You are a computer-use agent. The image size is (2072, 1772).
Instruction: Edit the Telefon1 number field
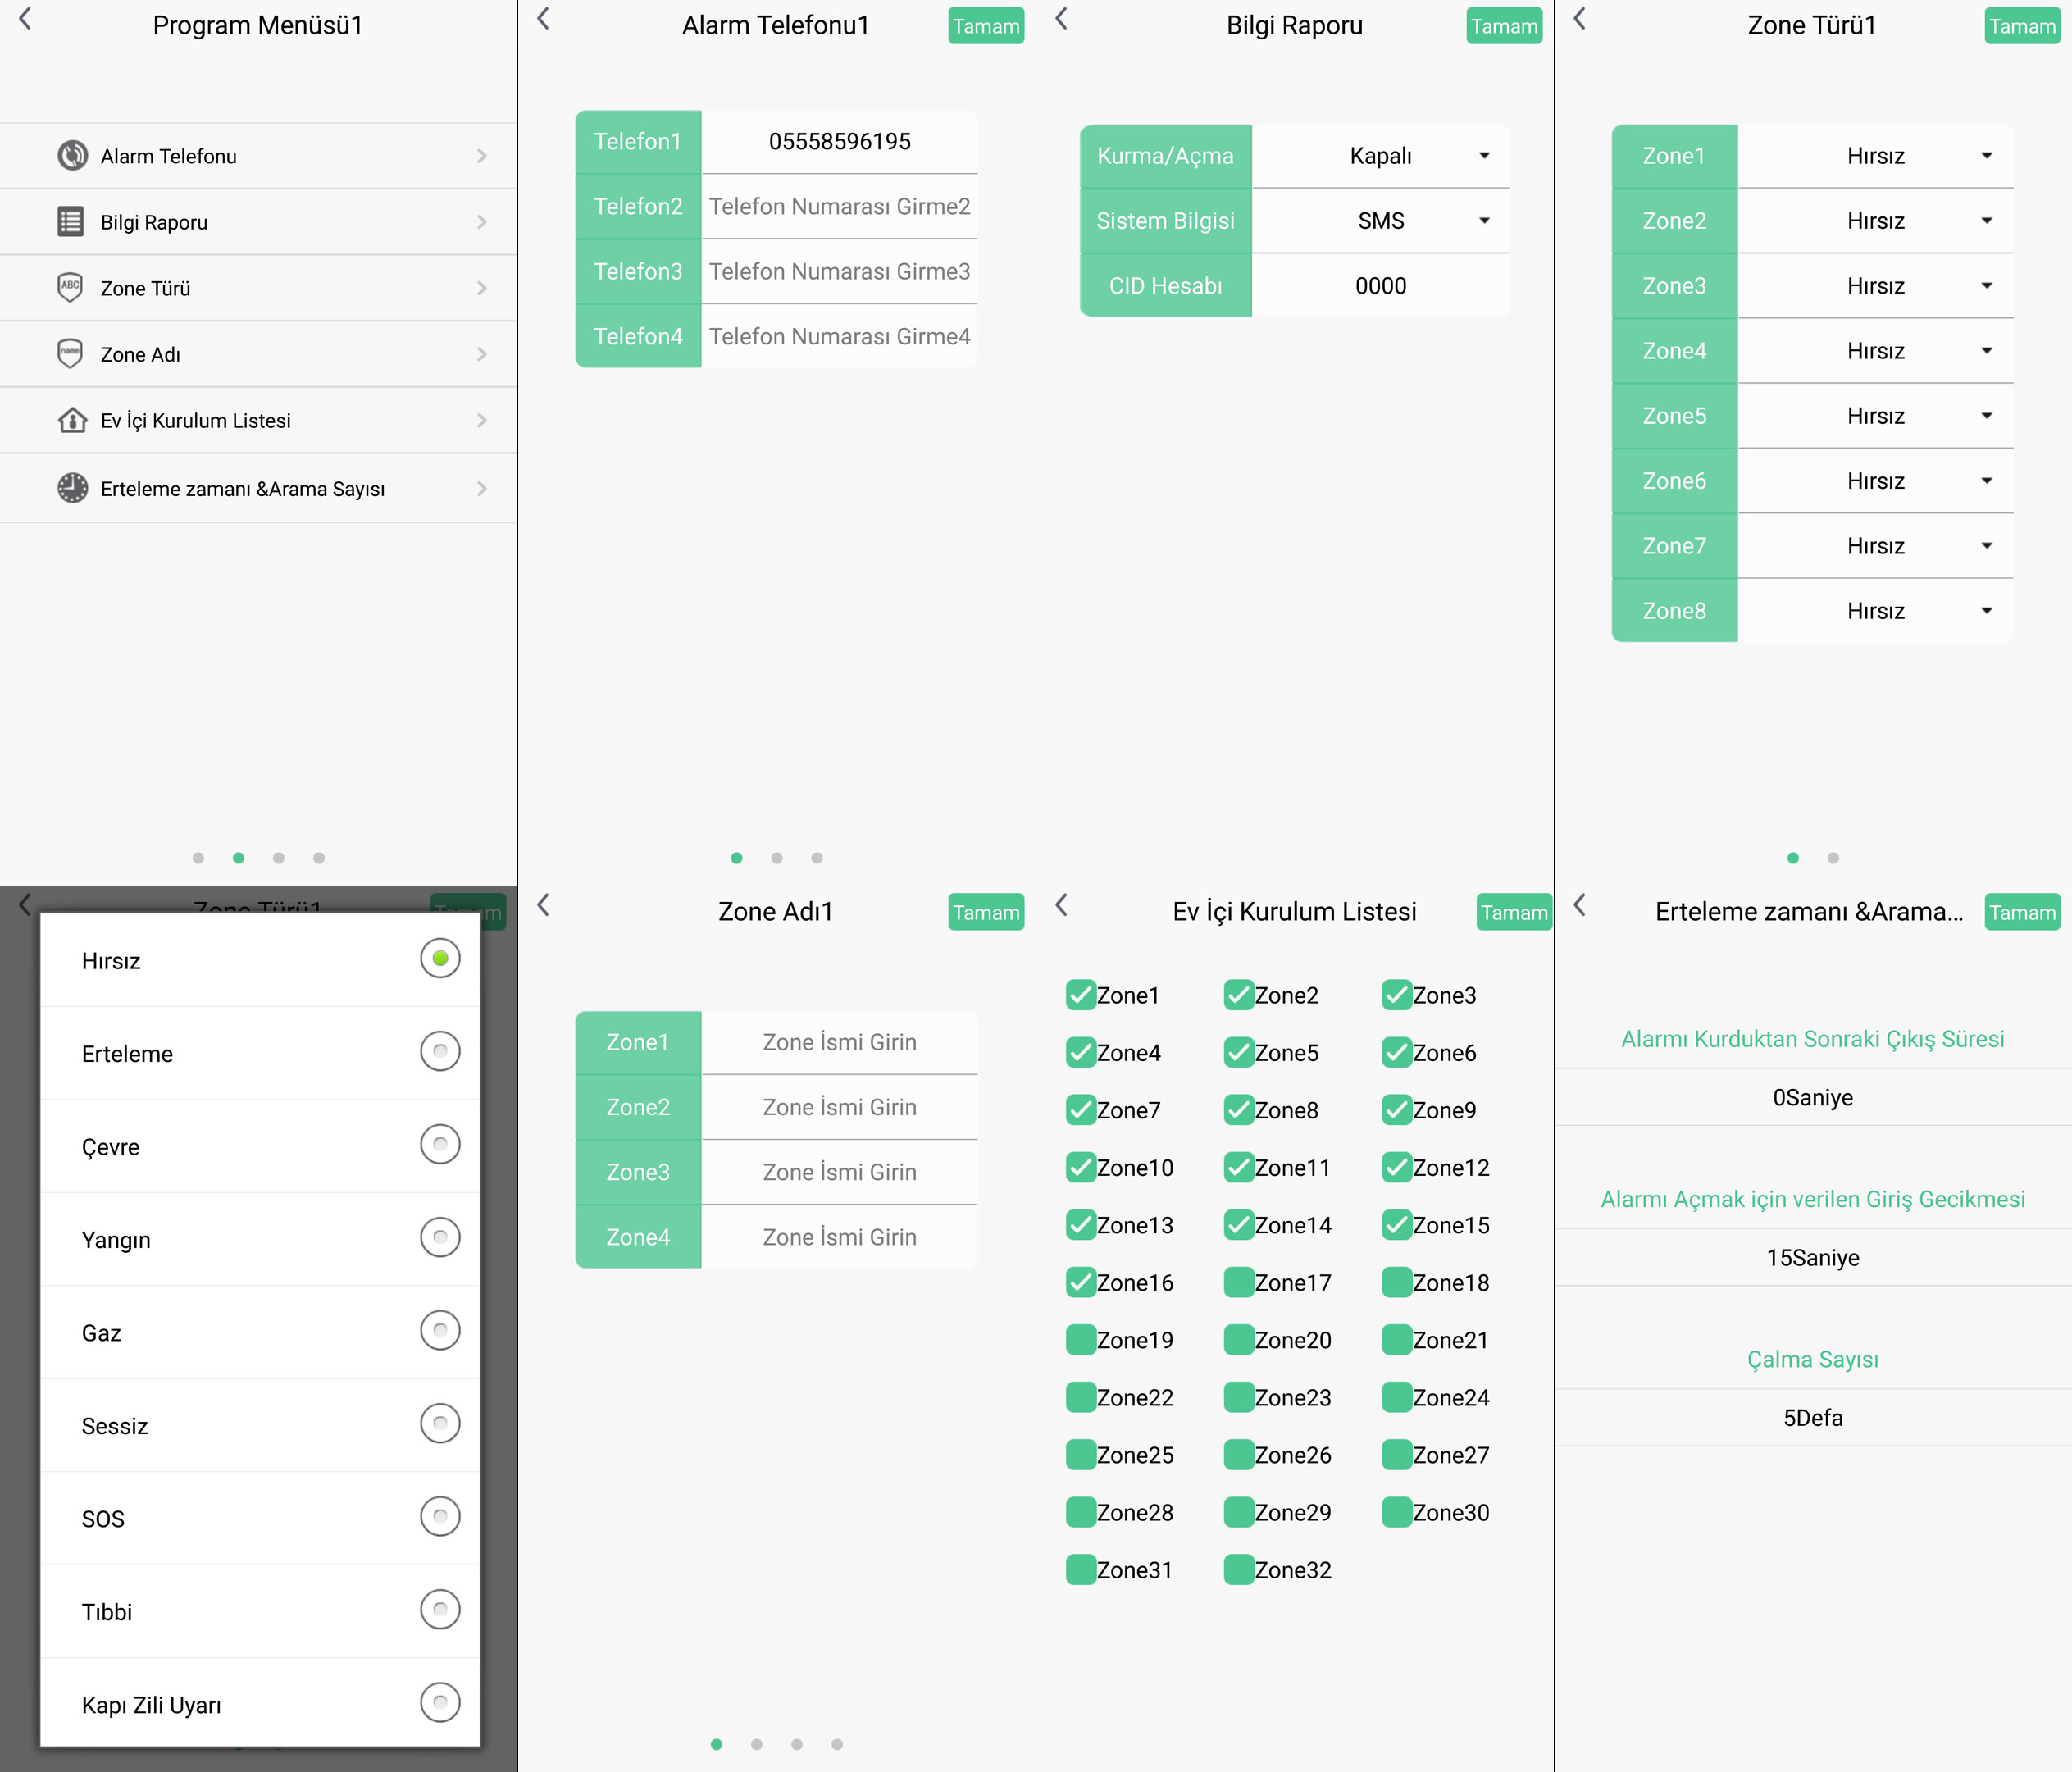click(840, 141)
